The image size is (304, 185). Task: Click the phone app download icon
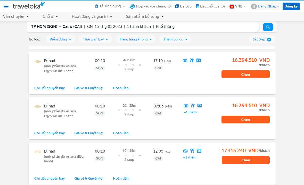click(96, 6)
